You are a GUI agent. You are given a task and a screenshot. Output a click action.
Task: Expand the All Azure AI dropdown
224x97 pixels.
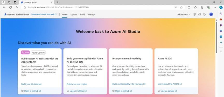click(184, 14)
